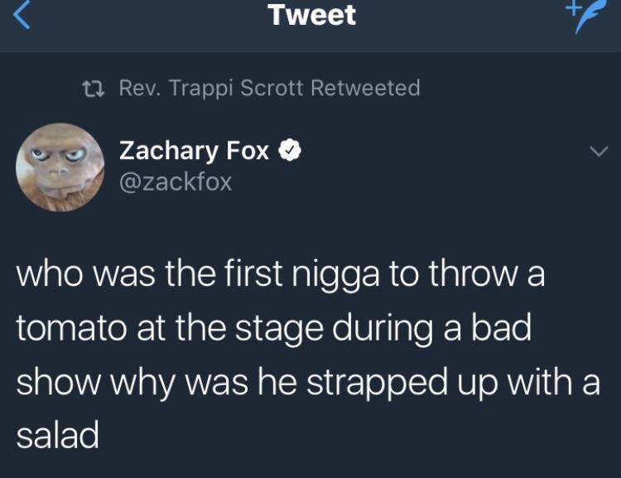Image resolution: width=621 pixels, height=478 pixels.
Task: Click the word "Retweeted" in the retweet notice
Action: pyautogui.click(x=367, y=87)
